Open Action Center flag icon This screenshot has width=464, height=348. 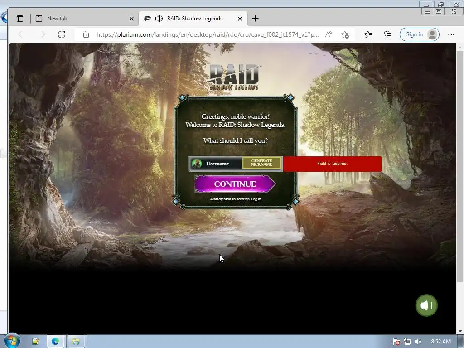pyautogui.click(x=396, y=342)
